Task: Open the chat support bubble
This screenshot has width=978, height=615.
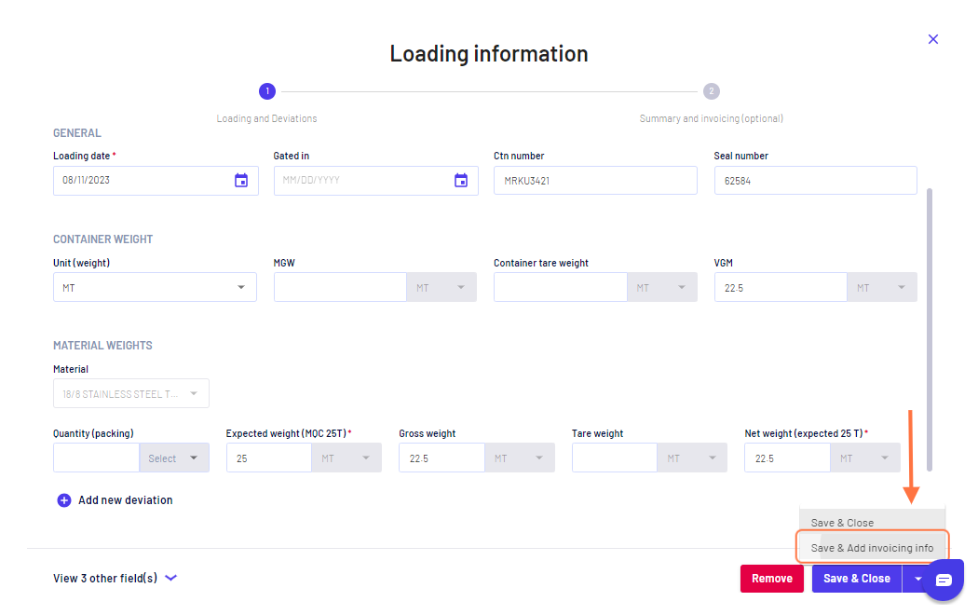Action: click(944, 581)
